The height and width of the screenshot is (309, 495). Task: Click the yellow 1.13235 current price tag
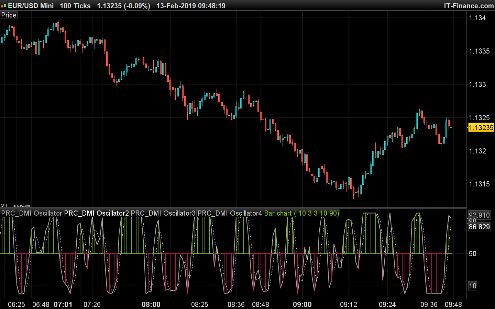481,128
